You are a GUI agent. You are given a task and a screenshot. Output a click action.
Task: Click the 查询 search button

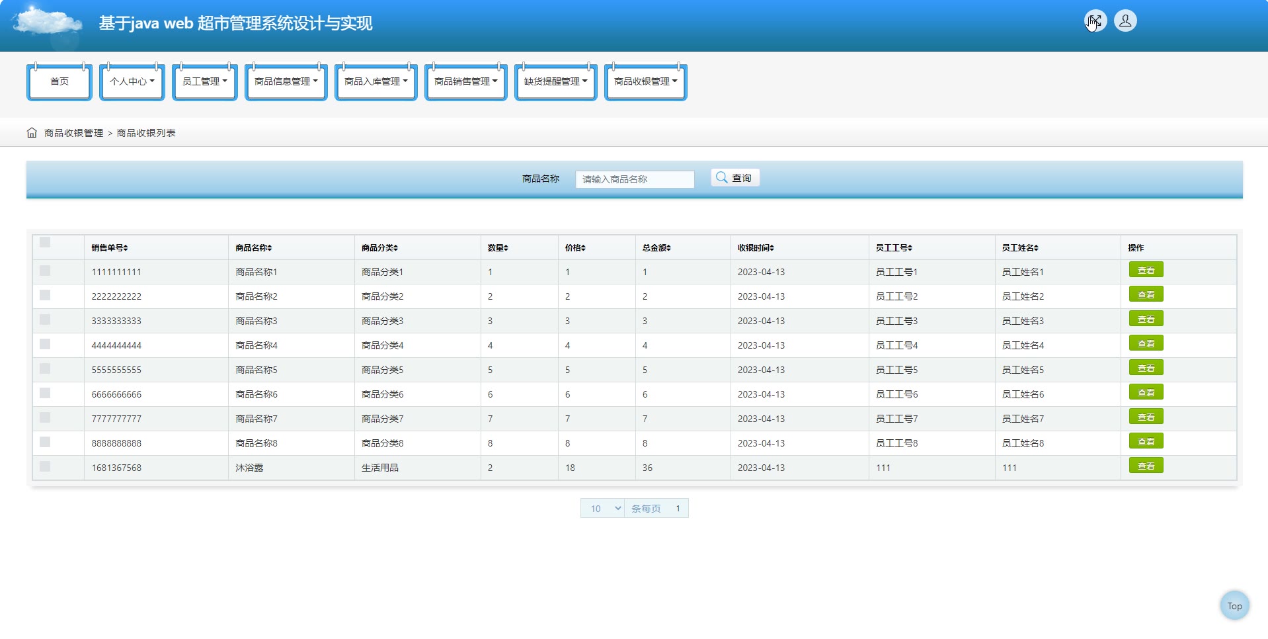click(x=734, y=178)
